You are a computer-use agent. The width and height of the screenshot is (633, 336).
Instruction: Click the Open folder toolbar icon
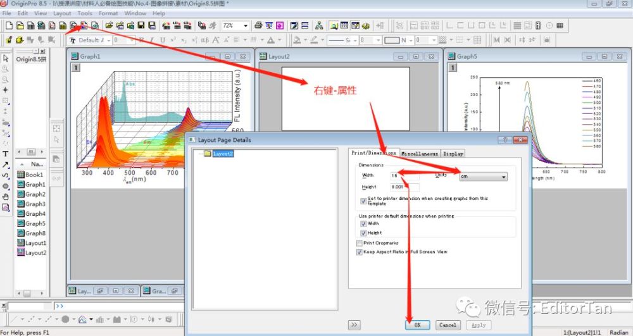pyautogui.click(x=109, y=25)
